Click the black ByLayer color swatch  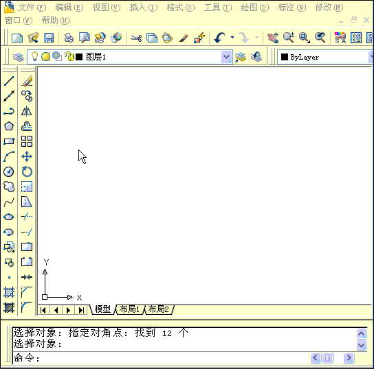[x=285, y=57]
